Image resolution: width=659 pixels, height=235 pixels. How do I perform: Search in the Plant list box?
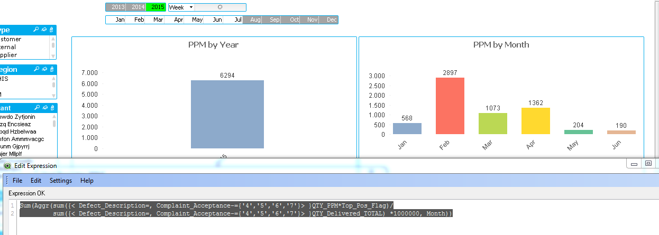37,108
